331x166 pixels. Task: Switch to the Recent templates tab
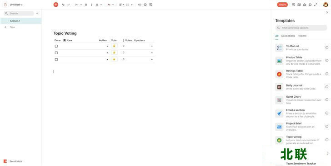pos(302,36)
